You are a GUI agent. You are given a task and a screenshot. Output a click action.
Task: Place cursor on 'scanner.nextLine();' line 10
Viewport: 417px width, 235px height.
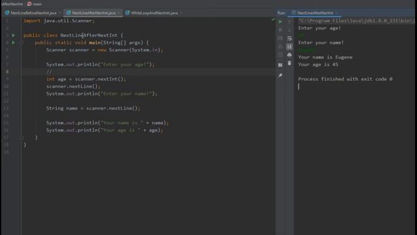point(74,86)
